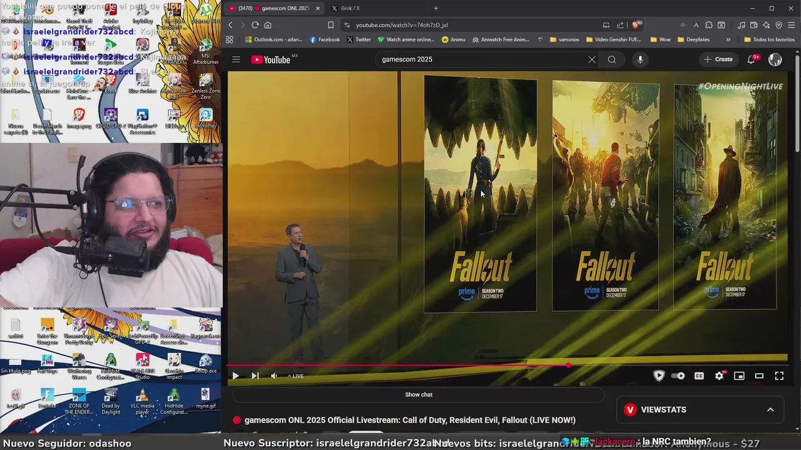Open the browser main menu
The width and height of the screenshot is (801, 450).
792,25
